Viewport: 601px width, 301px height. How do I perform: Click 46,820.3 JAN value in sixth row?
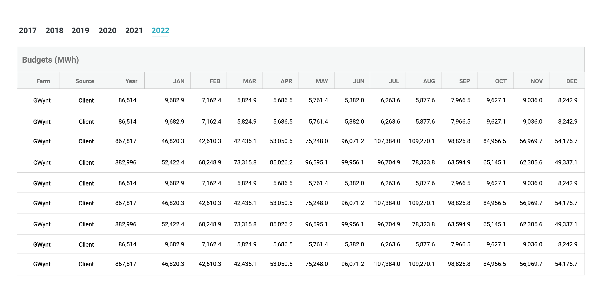pos(173,203)
